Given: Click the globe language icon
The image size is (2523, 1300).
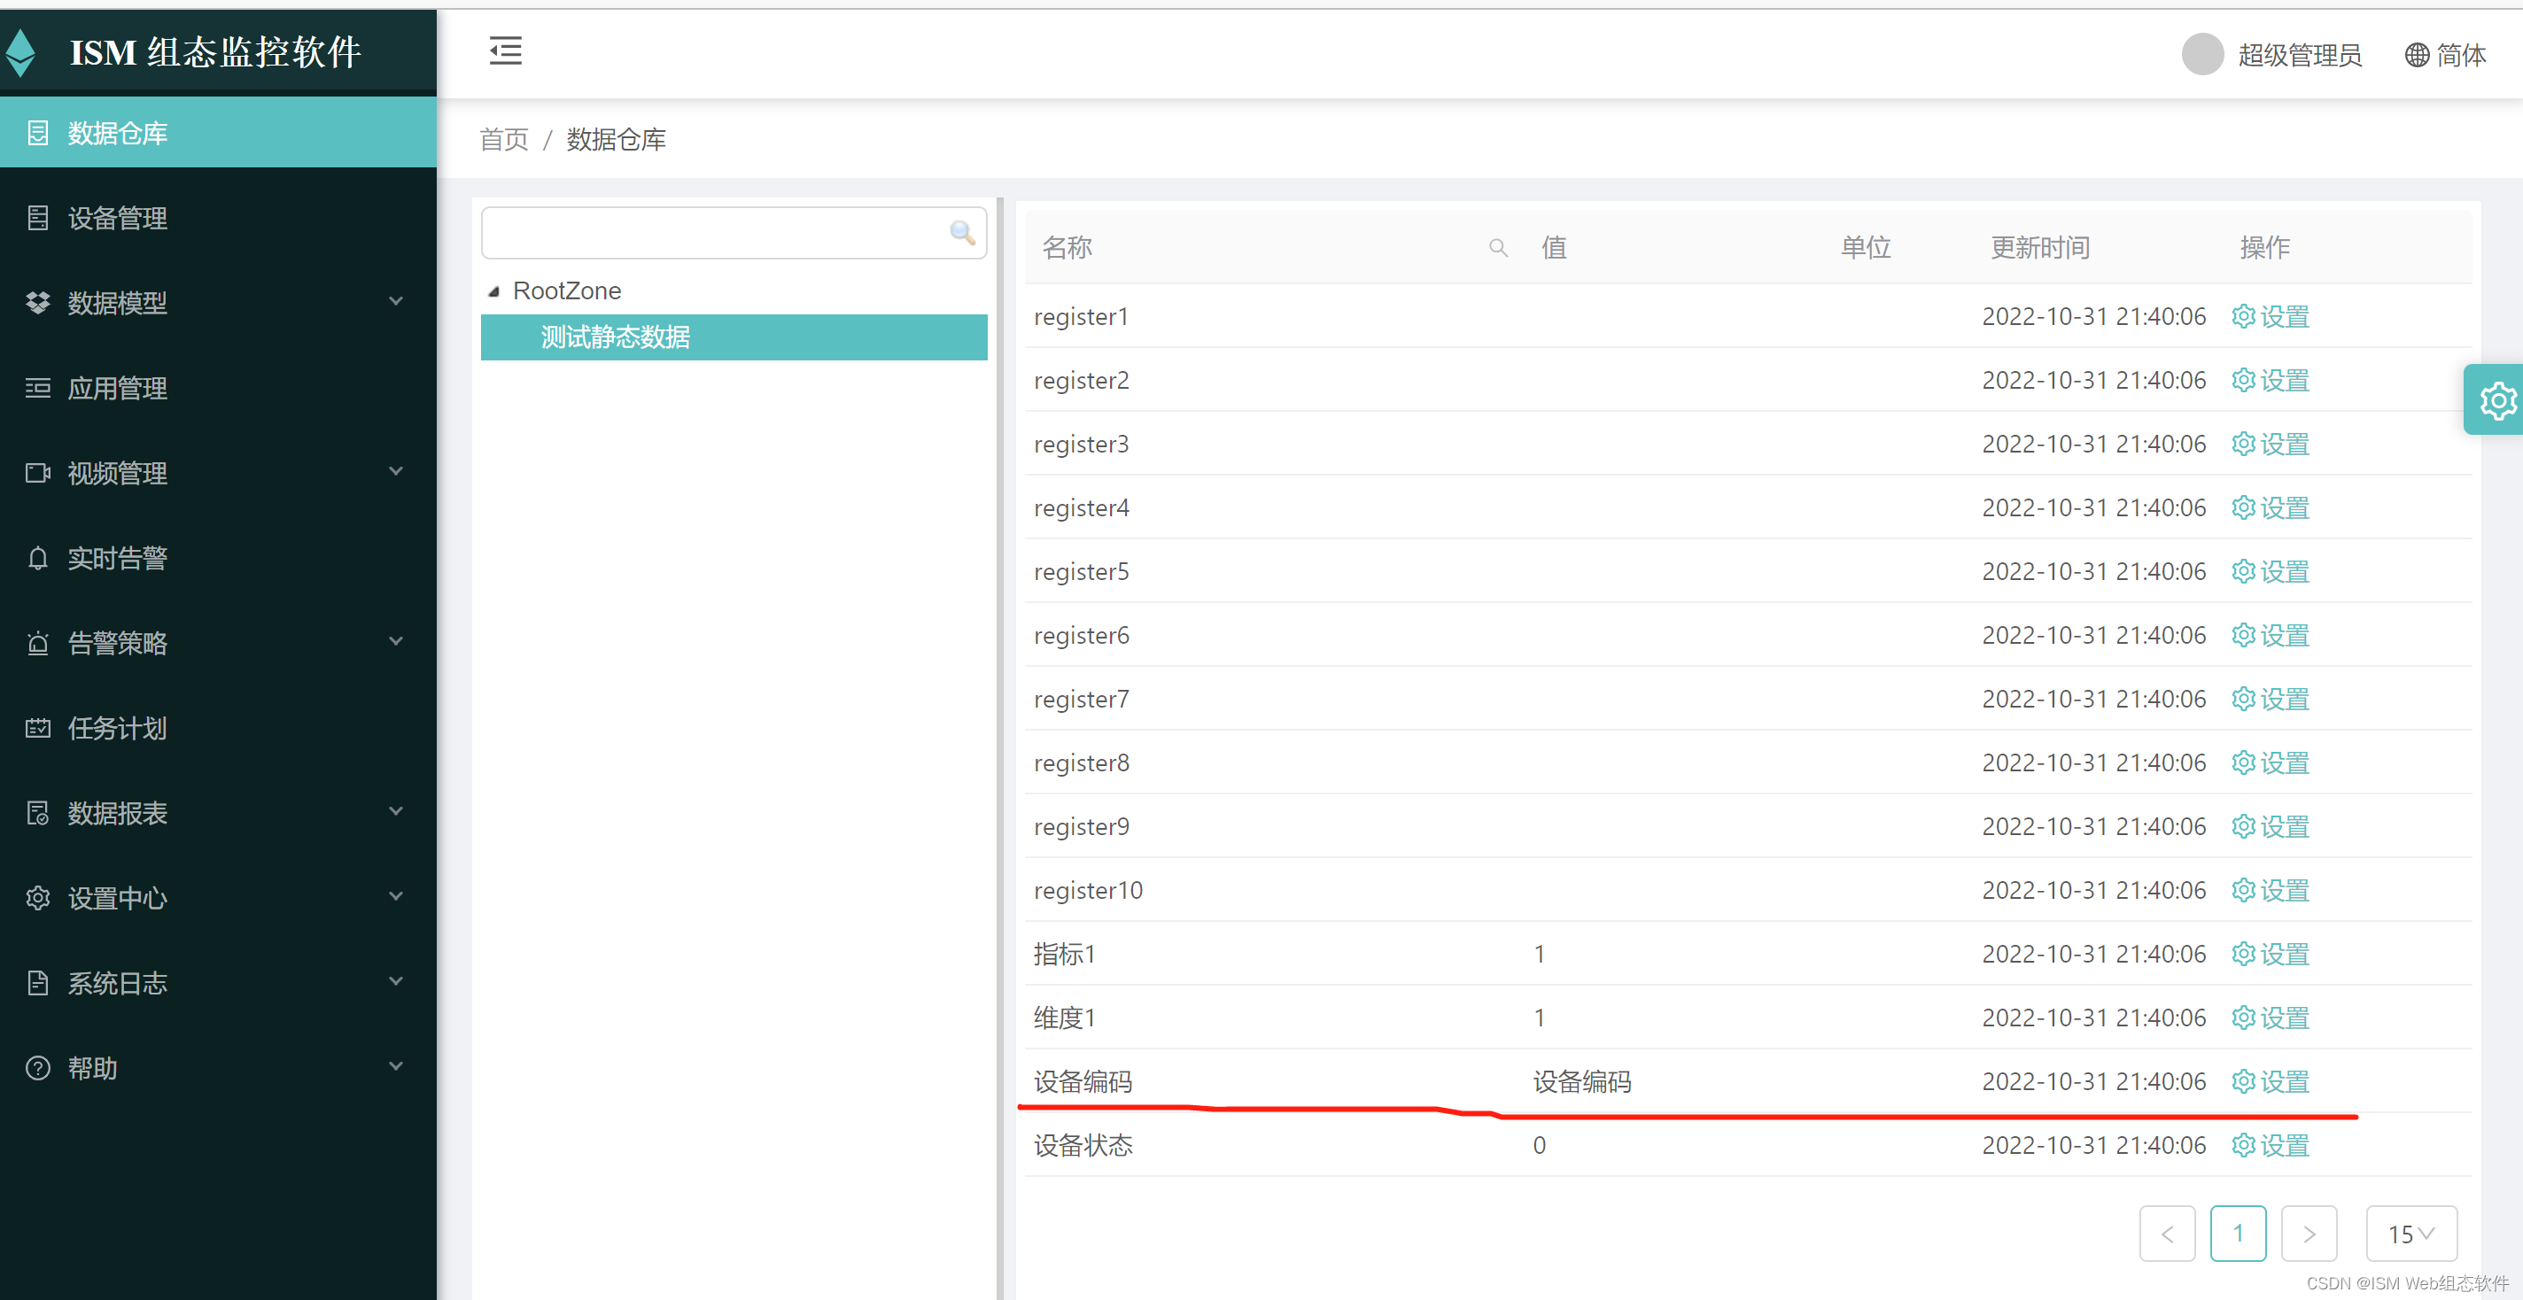Looking at the screenshot, I should (x=2416, y=55).
